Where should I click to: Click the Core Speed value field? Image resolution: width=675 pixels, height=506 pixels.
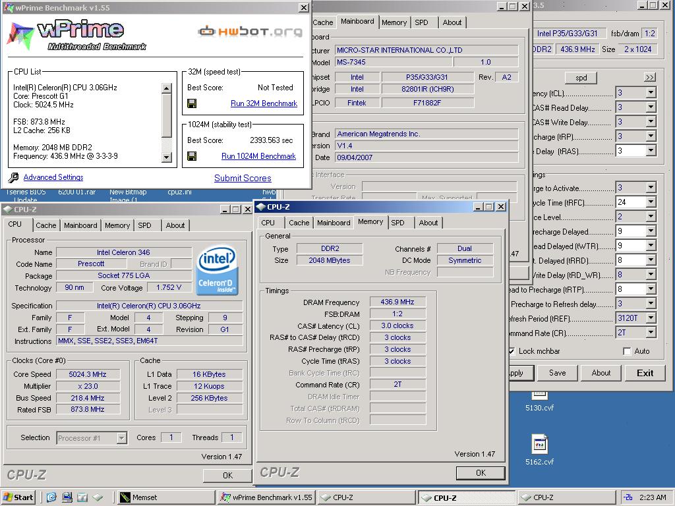88,374
